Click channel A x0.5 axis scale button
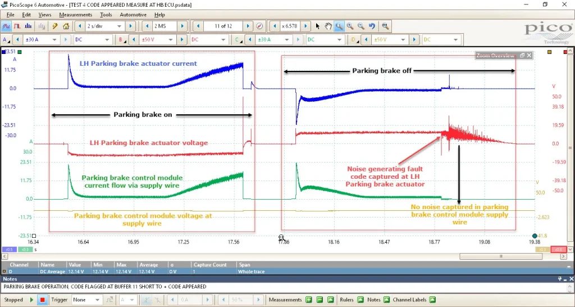Screen dimensions: 575x307 point(9,249)
